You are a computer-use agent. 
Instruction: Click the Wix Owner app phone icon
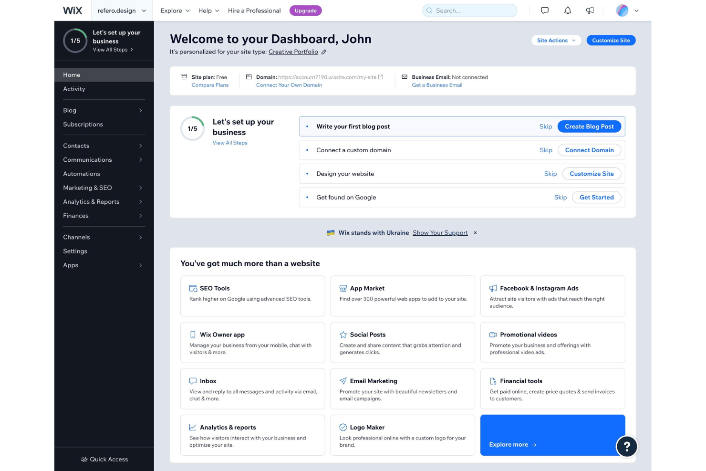[193, 335]
